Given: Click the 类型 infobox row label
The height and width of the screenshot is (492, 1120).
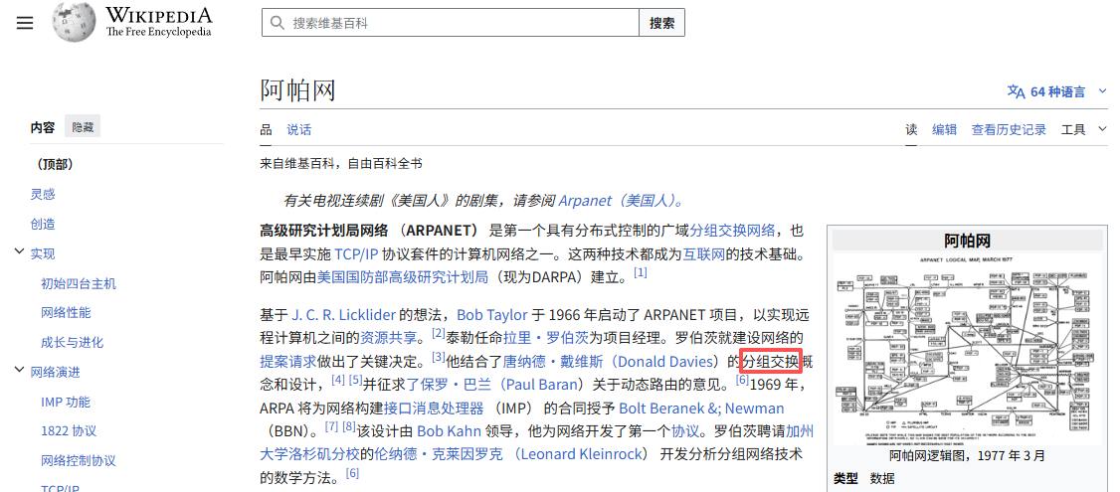Looking at the screenshot, I should pos(846,478).
